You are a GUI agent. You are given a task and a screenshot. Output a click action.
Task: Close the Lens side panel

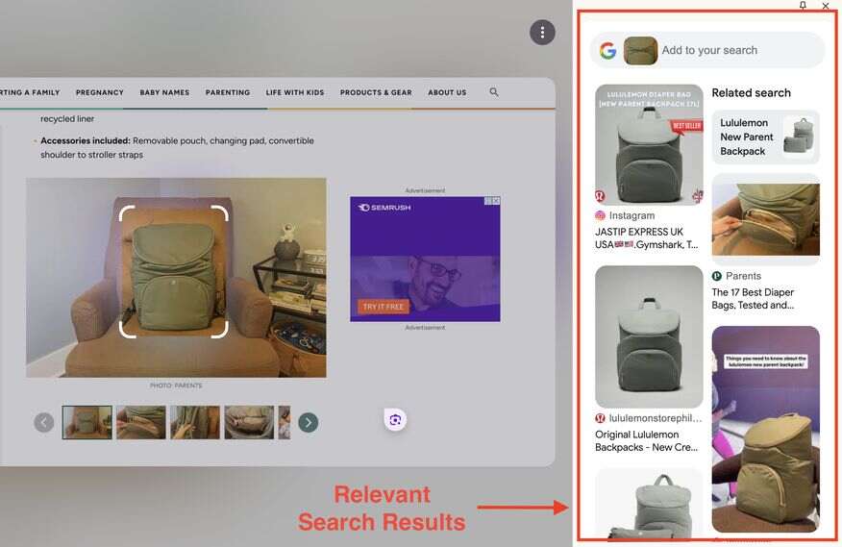(x=826, y=6)
